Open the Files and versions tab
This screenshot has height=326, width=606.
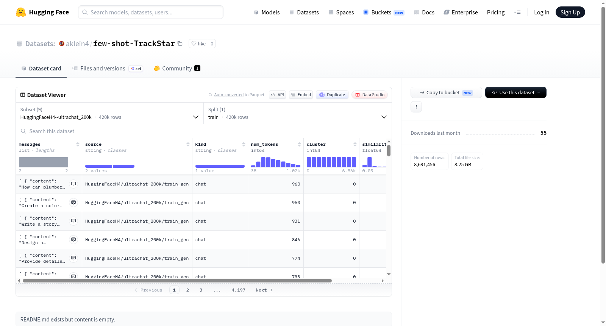coord(108,69)
